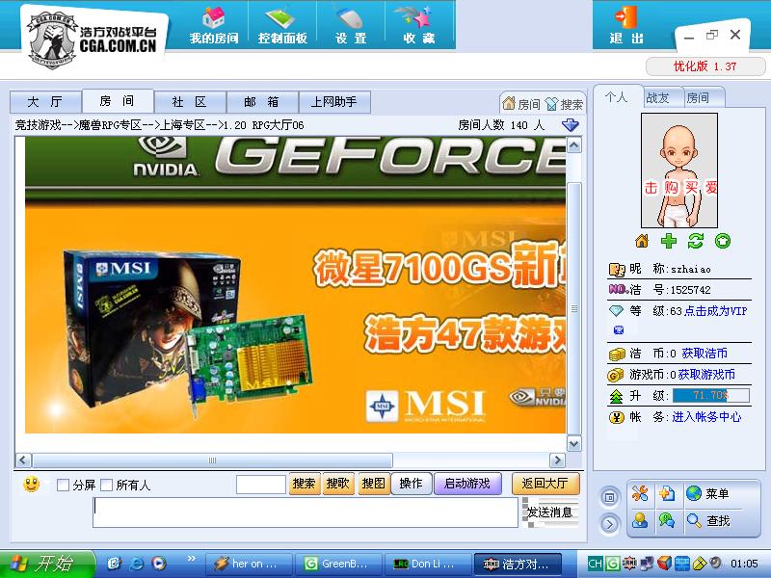Click the document with plus icon

pyautogui.click(x=667, y=493)
